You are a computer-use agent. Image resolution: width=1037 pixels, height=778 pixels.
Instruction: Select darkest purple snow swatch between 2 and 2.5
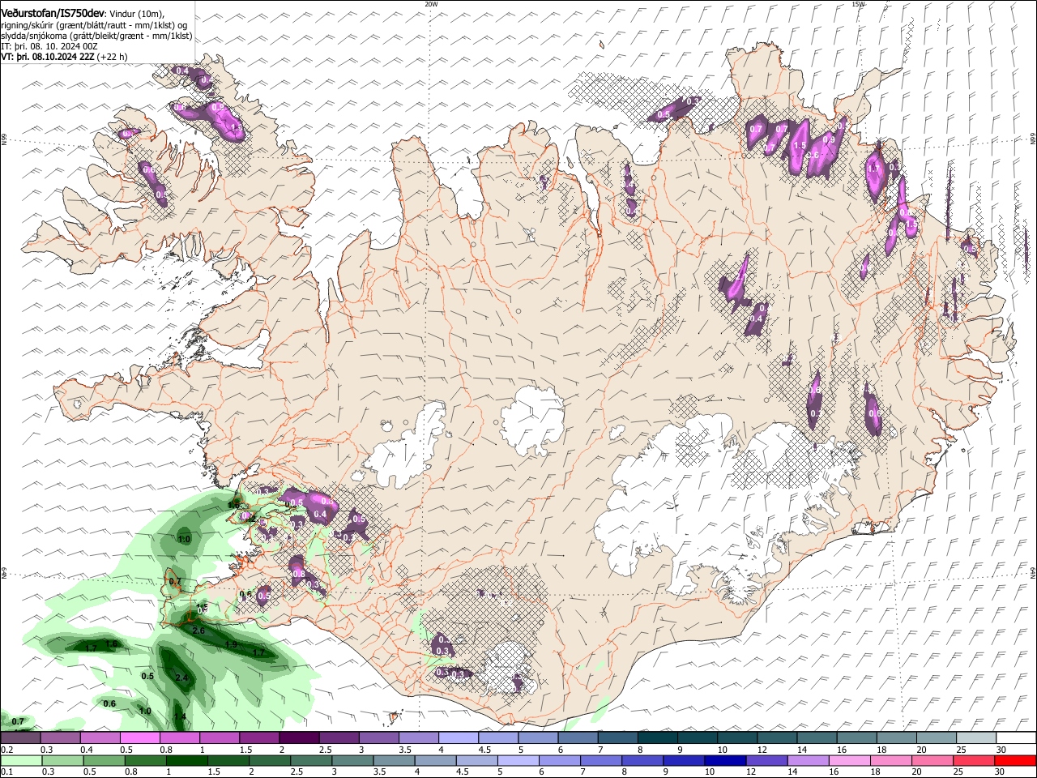point(300,737)
